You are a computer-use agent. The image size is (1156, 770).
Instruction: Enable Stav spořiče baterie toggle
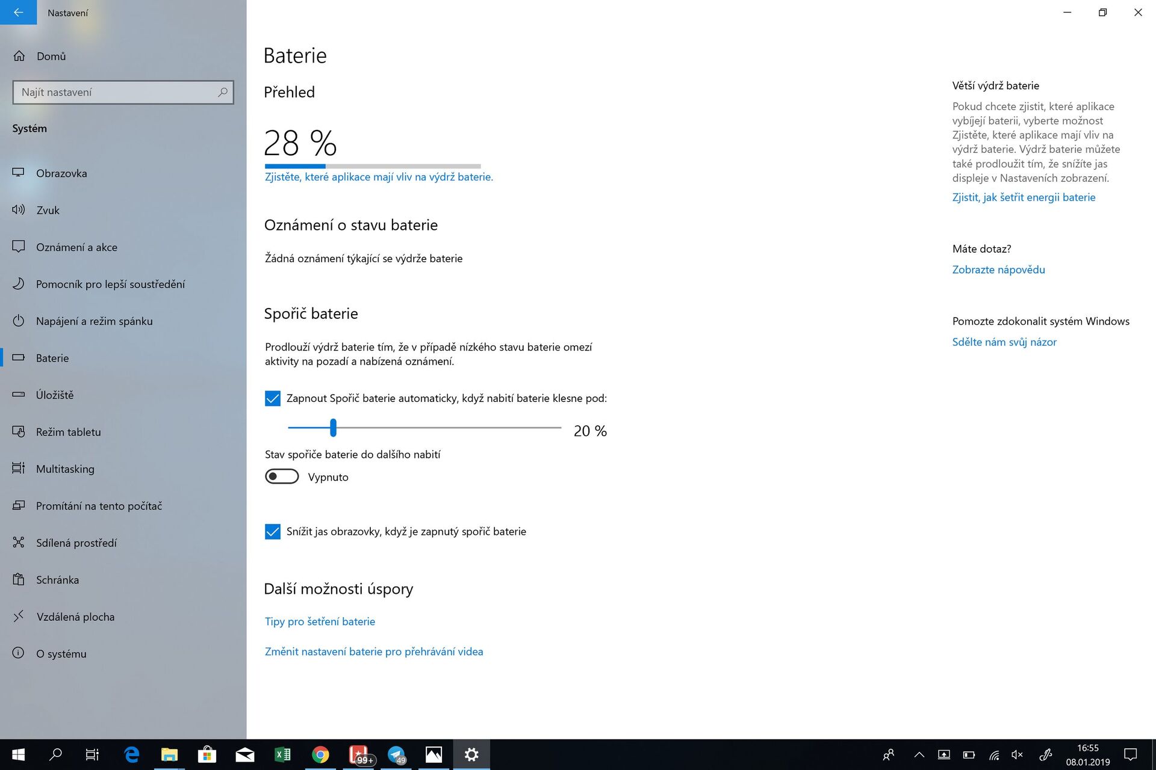(281, 476)
